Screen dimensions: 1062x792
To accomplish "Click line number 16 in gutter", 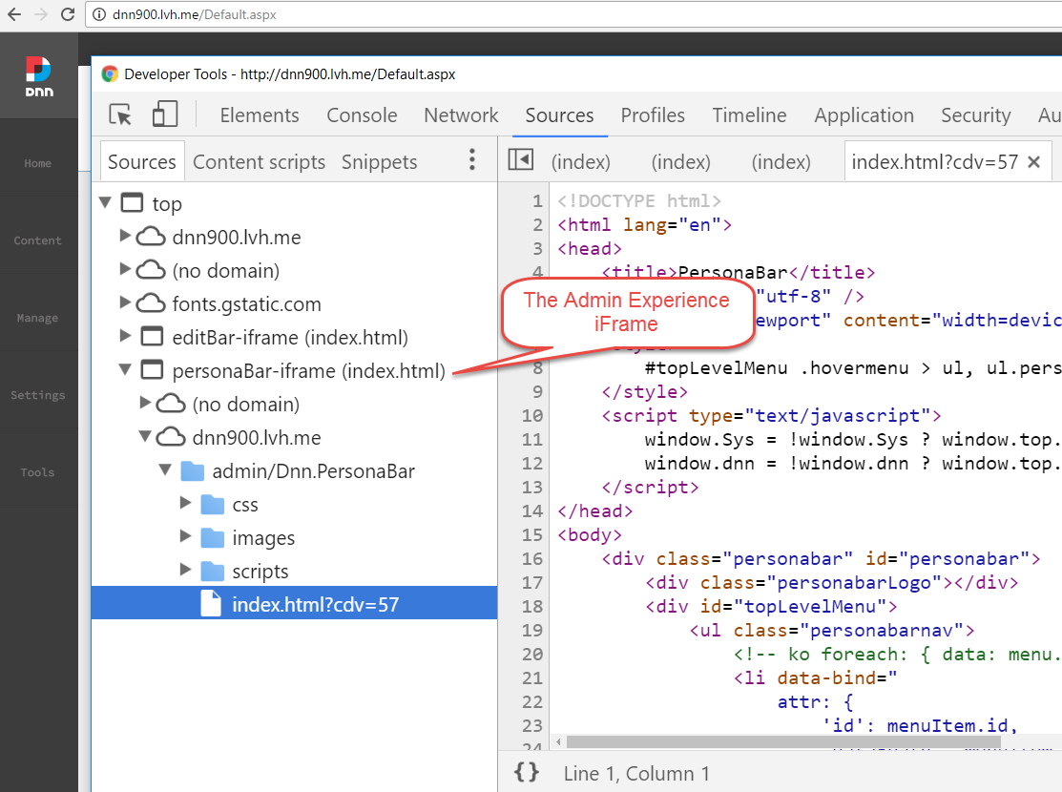I will click(x=532, y=558).
